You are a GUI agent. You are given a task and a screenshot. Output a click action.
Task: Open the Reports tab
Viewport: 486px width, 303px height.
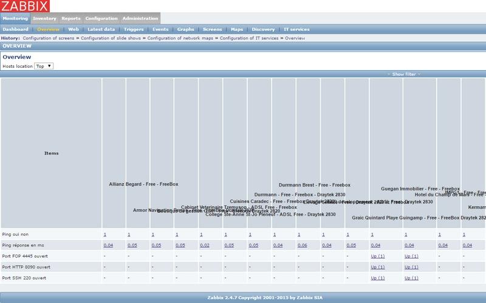pos(70,18)
